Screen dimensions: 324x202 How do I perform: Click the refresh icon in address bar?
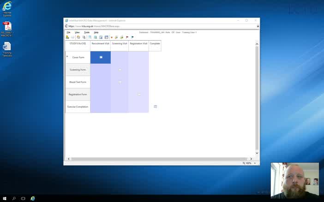click(66, 26)
